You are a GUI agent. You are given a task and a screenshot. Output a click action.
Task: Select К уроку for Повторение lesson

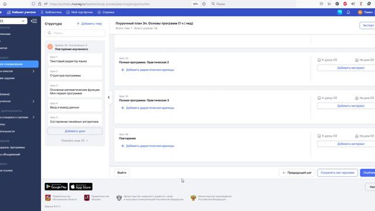coord(327,136)
